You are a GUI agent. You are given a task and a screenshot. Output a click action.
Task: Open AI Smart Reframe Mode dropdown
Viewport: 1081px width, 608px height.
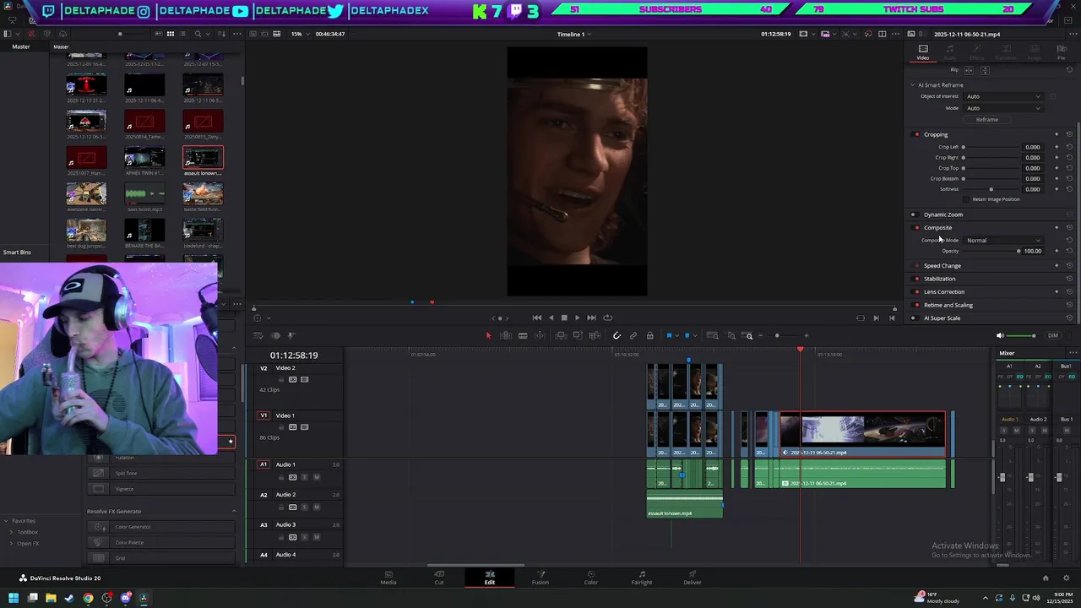(1003, 108)
